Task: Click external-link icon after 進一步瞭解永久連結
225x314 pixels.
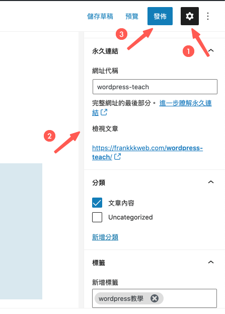Action: (x=104, y=112)
